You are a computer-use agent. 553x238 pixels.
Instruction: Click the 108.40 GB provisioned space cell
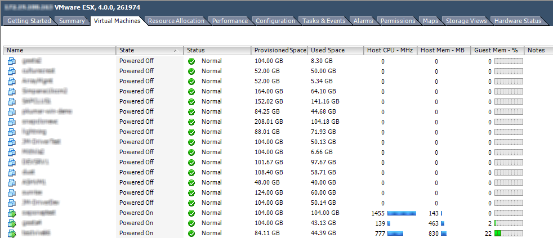[x=269, y=172]
